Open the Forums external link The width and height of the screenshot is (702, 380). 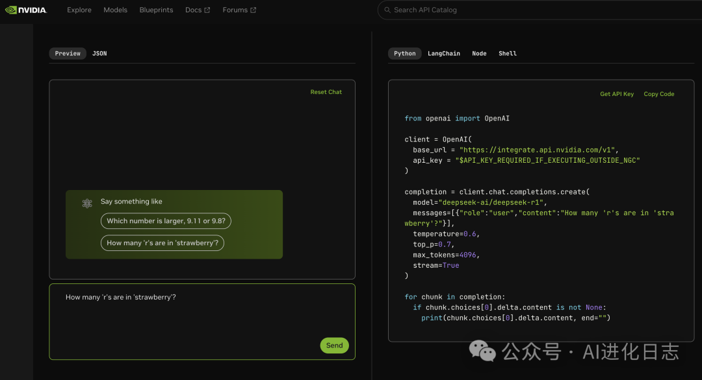(x=239, y=10)
